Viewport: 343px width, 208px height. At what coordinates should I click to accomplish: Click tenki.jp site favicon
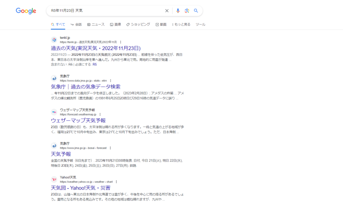pos(54,40)
